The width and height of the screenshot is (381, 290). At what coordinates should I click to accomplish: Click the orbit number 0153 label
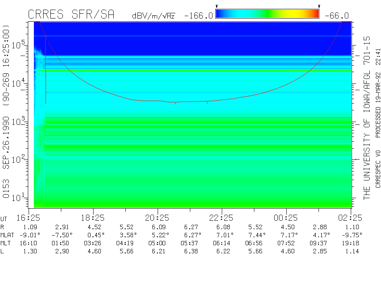coord(6,189)
